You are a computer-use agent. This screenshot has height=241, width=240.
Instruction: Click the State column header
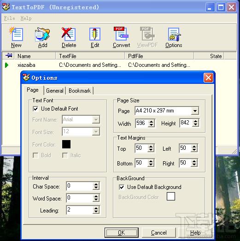[209, 56]
